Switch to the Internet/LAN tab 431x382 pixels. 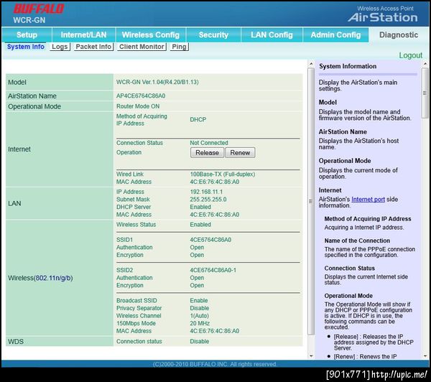[x=83, y=35]
